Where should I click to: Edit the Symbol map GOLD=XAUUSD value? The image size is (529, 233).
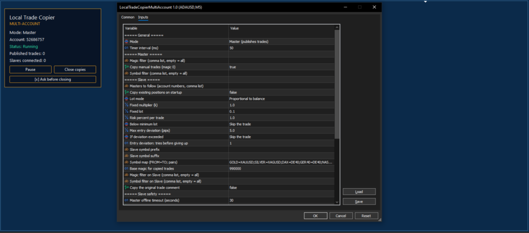pyautogui.click(x=282, y=162)
